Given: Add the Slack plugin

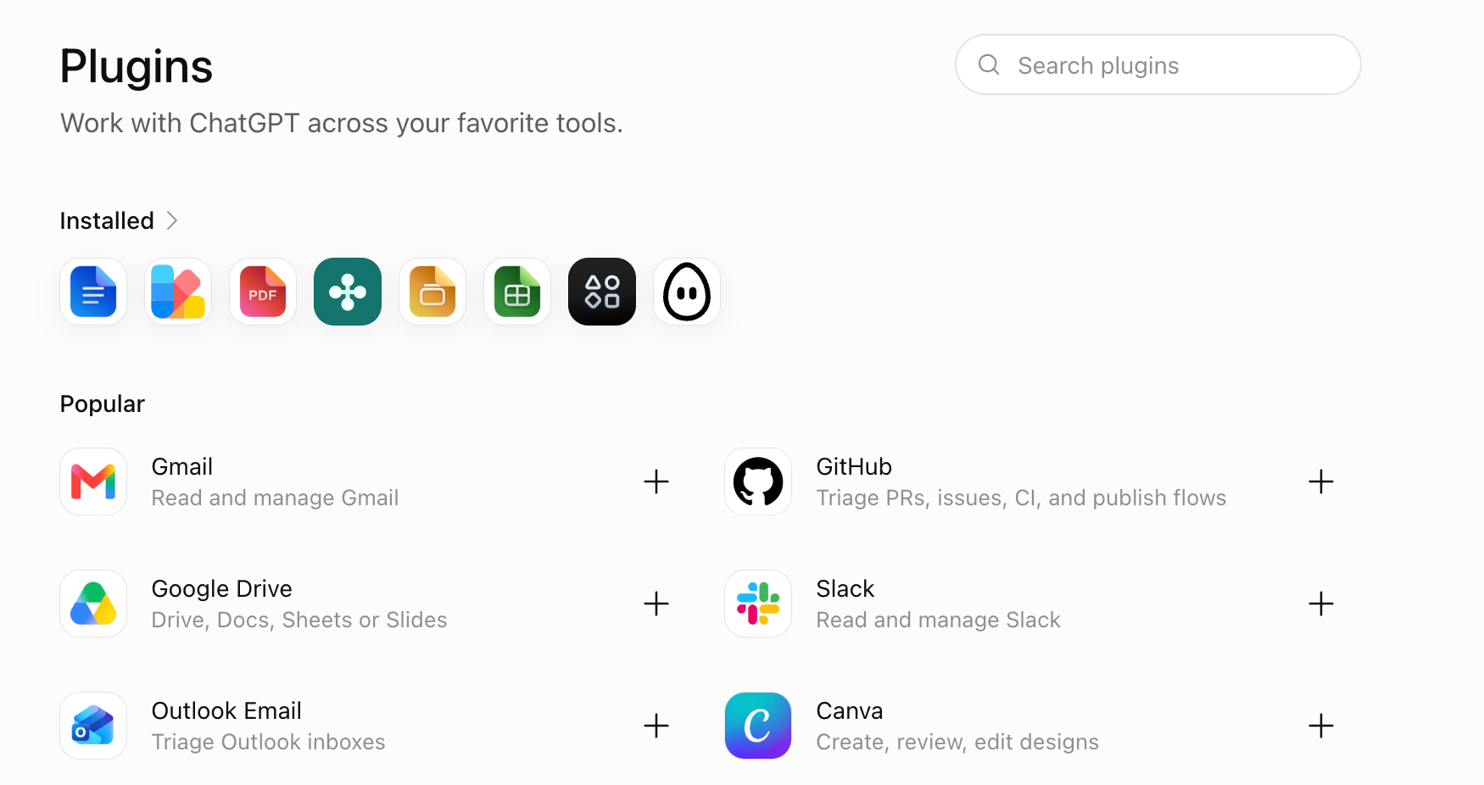Looking at the screenshot, I should [1321, 604].
